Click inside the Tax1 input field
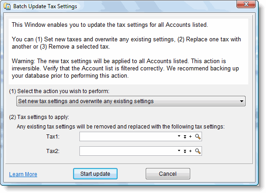 click(128, 137)
